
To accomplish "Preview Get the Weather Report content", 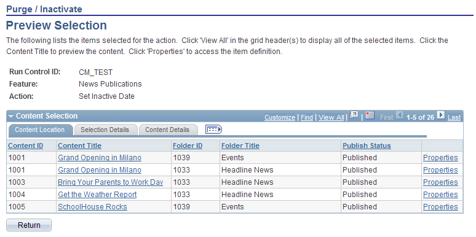I will point(97,195).
